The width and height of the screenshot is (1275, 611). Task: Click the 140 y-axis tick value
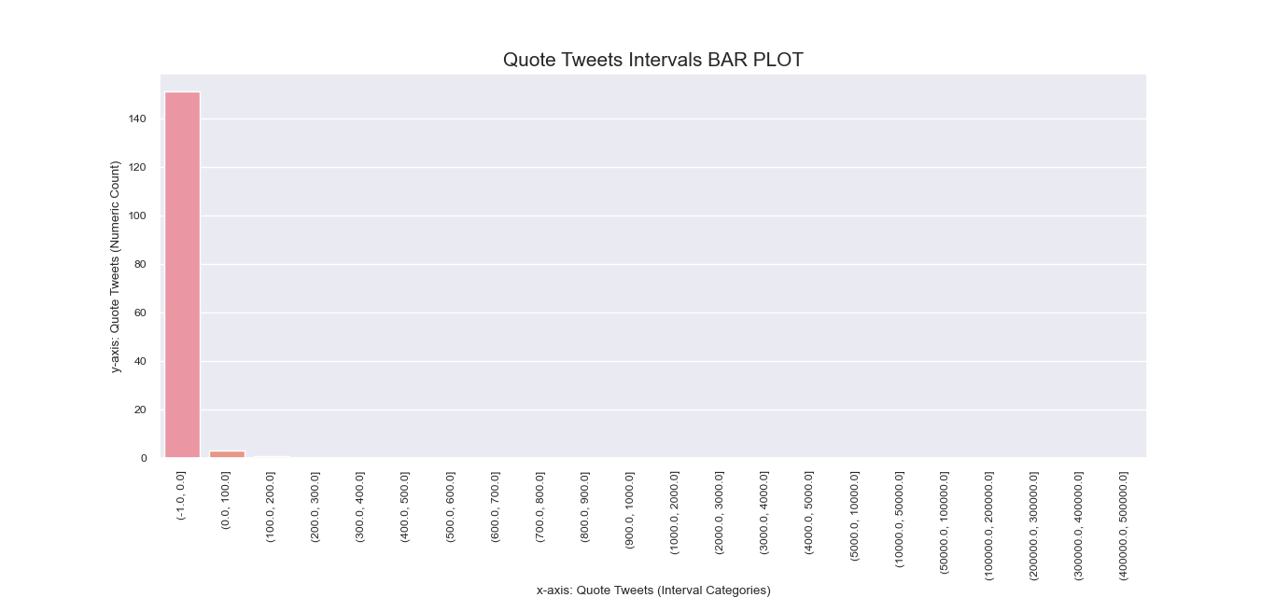click(x=138, y=119)
